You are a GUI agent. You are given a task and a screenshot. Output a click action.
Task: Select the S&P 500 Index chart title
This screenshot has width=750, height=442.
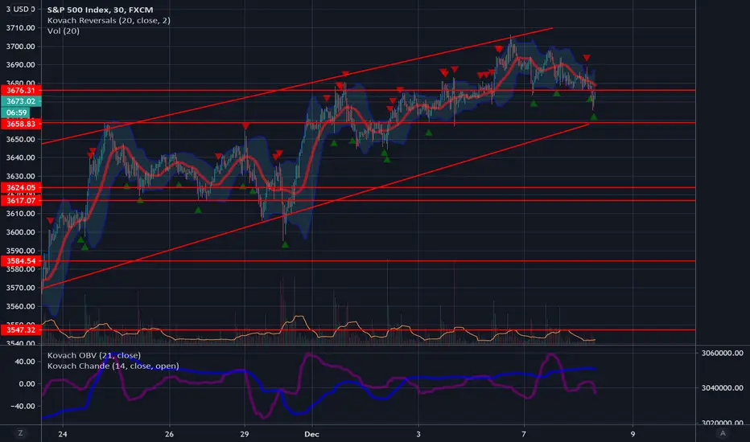click(x=100, y=10)
